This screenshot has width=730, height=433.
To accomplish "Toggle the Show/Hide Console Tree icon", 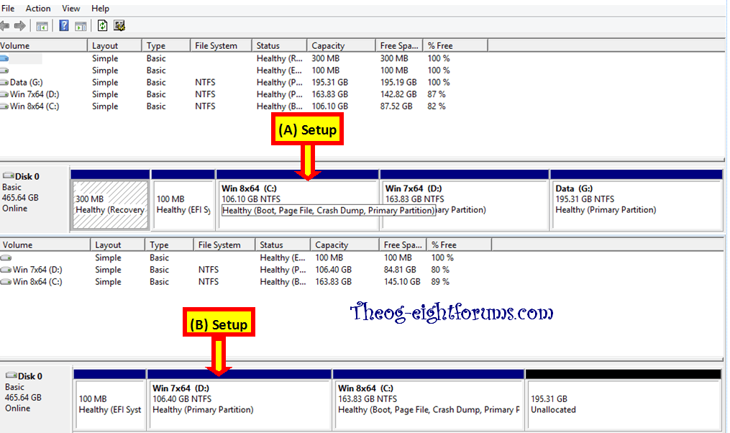I will pyautogui.click(x=42, y=27).
